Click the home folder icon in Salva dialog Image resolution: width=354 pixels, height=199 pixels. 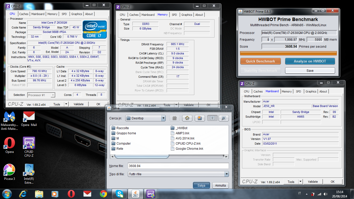[x=187, y=118]
